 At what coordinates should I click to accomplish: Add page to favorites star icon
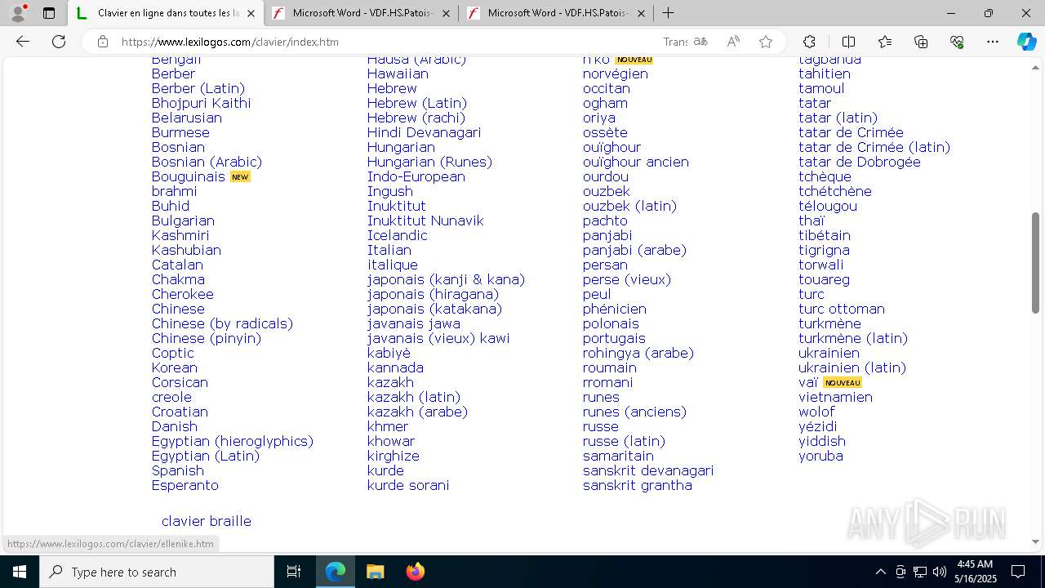[766, 42]
